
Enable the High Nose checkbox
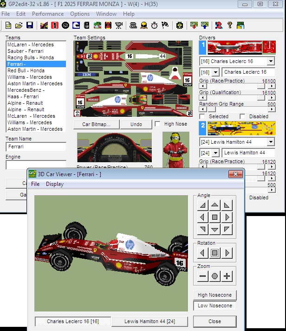[158, 124]
